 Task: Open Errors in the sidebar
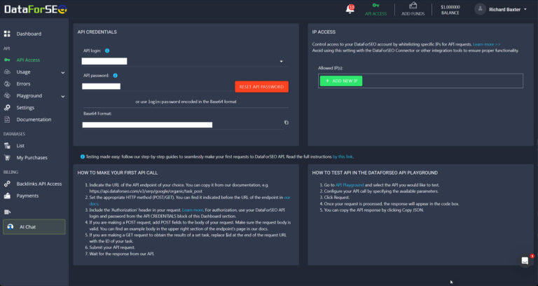coord(23,83)
